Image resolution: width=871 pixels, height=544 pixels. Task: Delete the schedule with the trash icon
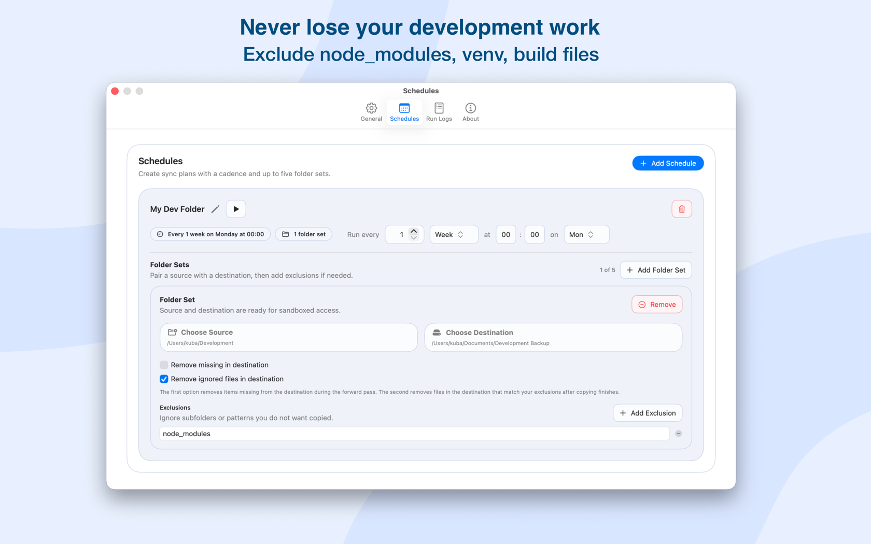681,209
